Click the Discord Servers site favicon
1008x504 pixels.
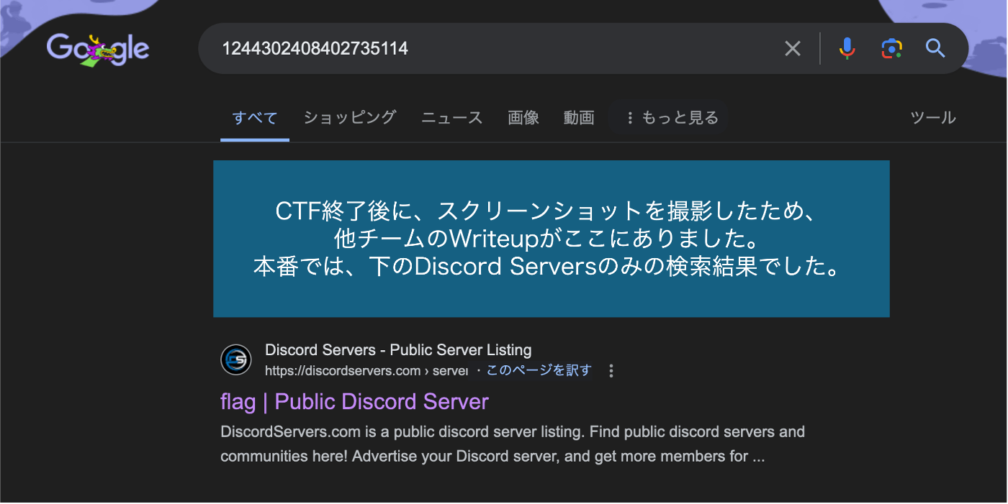click(236, 359)
